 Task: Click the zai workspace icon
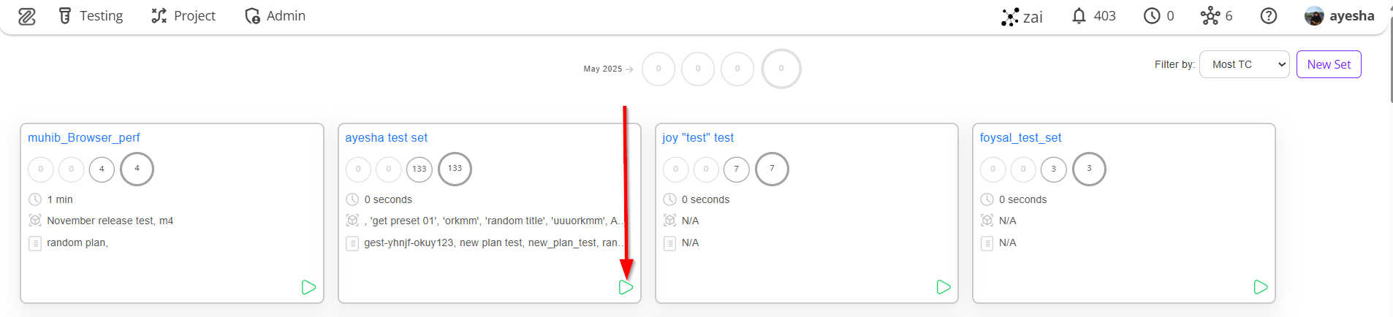(1022, 17)
